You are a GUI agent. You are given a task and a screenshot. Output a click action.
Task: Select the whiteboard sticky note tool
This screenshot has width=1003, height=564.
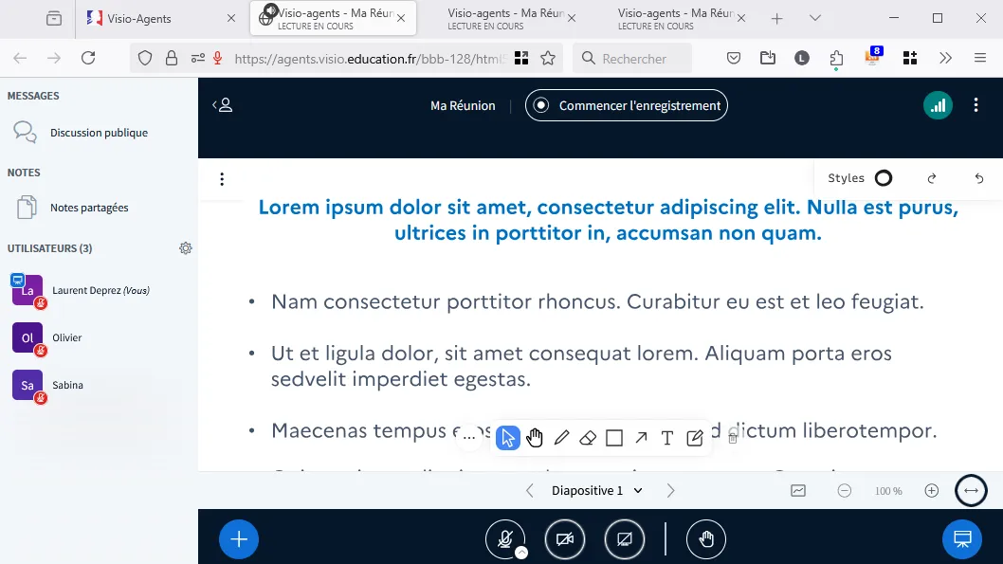pyautogui.click(x=694, y=438)
